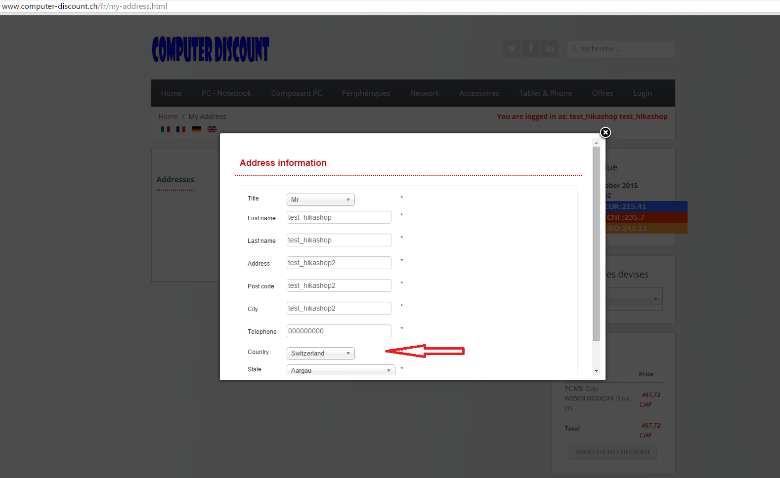
Task: Open the Login menu item
Action: click(643, 93)
